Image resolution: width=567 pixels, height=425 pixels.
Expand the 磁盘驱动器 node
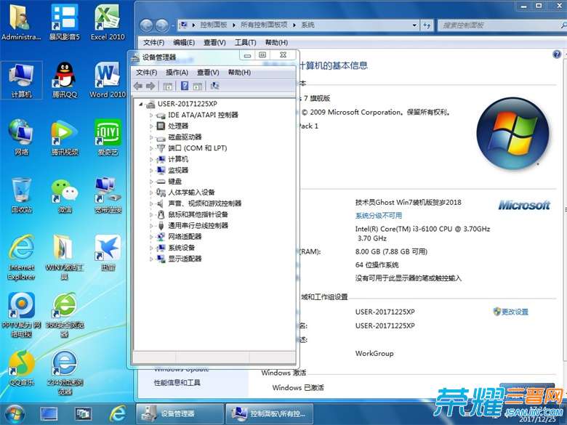tap(151, 137)
